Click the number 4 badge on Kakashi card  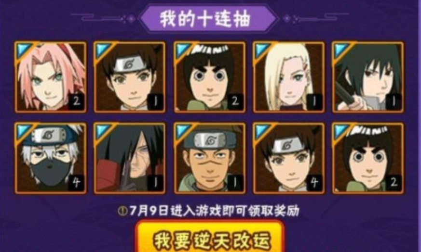pyautogui.click(x=76, y=183)
